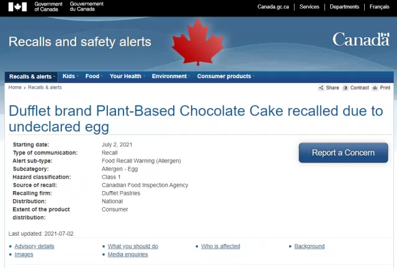Click the Home breadcrumb link

(15, 87)
